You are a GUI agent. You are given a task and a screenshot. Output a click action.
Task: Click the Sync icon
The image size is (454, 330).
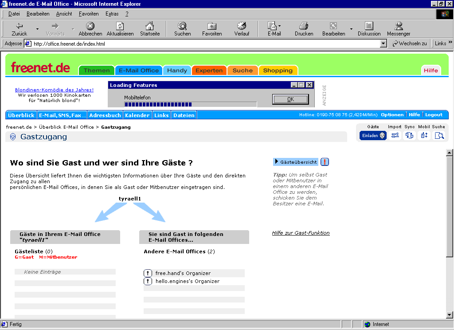(x=409, y=135)
